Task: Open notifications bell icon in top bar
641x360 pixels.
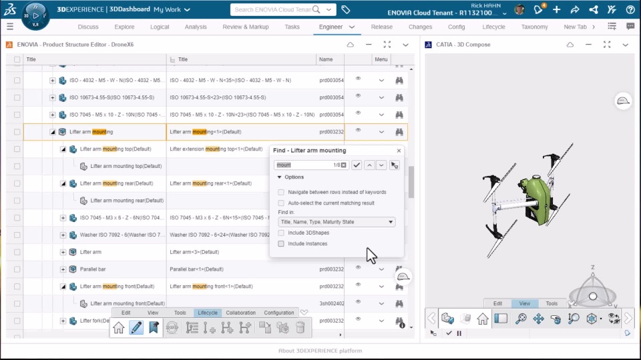Action: [x=538, y=9]
